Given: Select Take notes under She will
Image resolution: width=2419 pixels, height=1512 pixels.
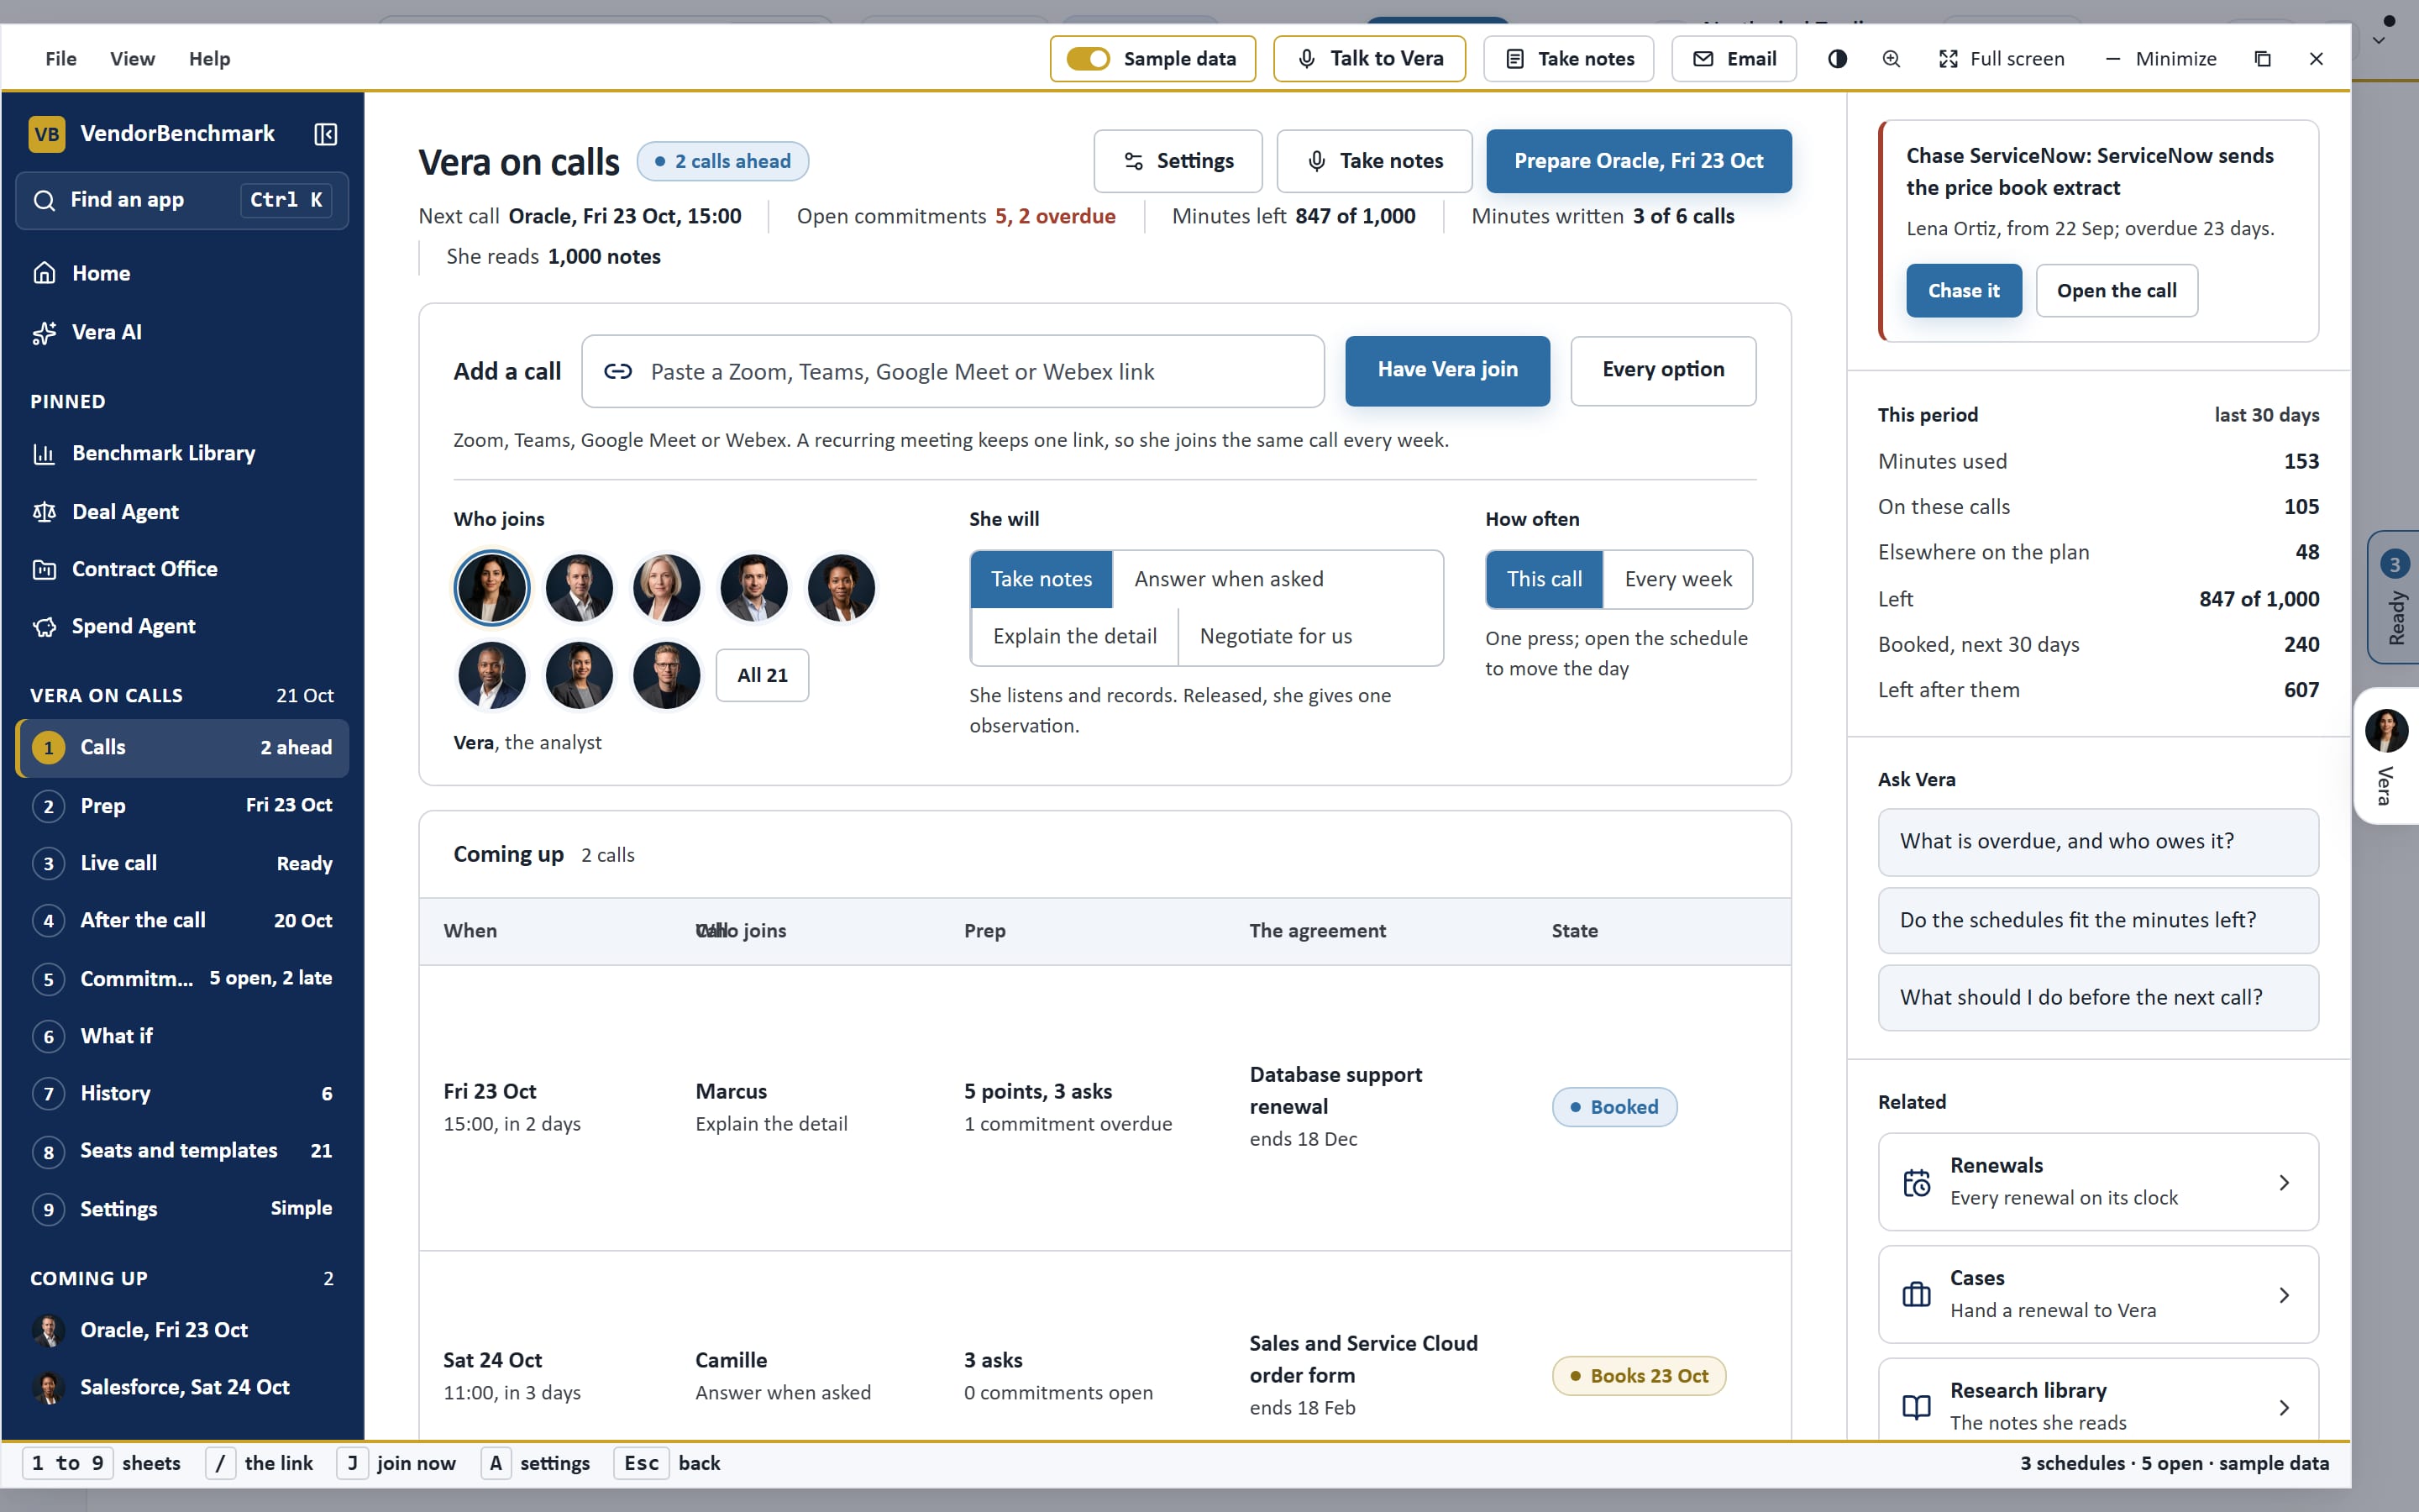Looking at the screenshot, I should [1041, 579].
